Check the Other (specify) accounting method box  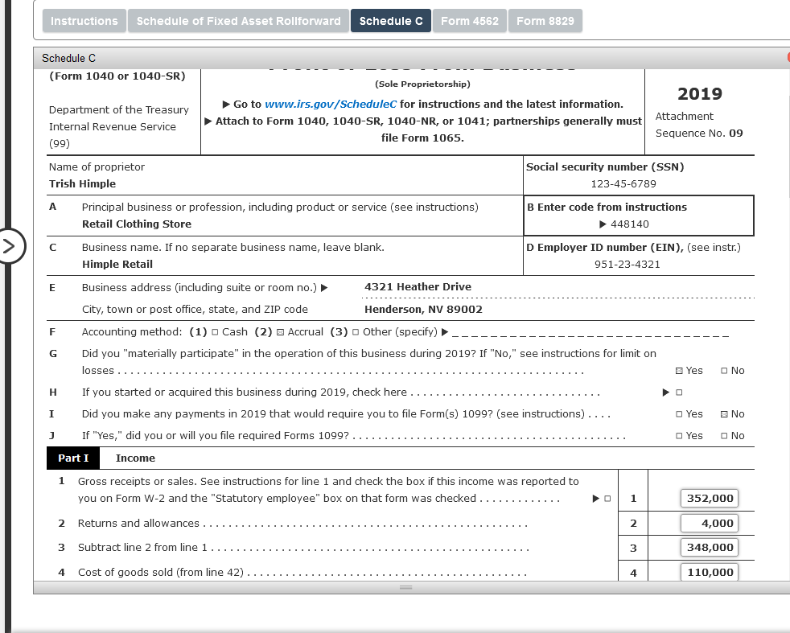[356, 332]
